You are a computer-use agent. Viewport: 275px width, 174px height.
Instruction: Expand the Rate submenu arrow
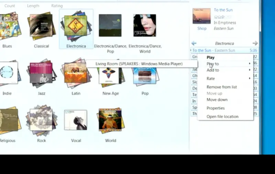click(x=250, y=78)
